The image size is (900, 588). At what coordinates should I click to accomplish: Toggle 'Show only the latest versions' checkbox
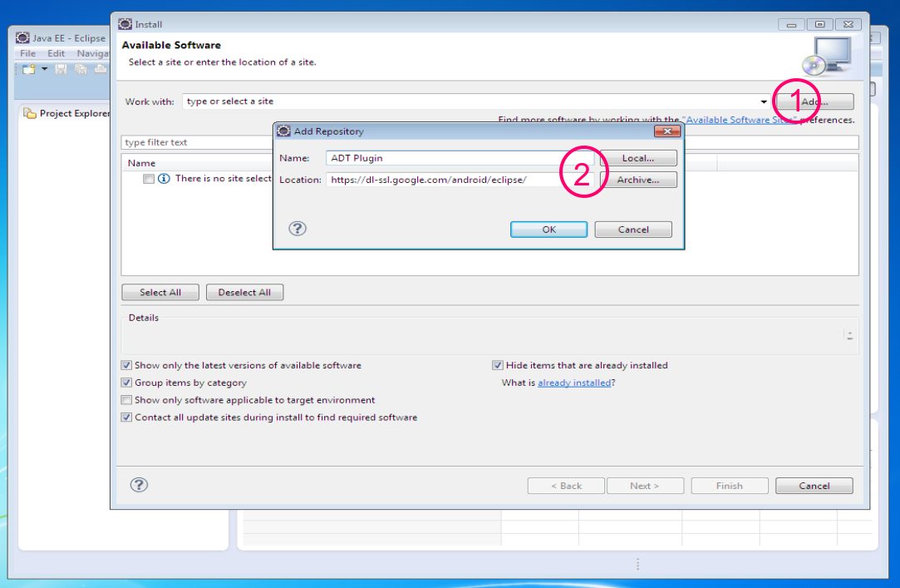coord(126,365)
